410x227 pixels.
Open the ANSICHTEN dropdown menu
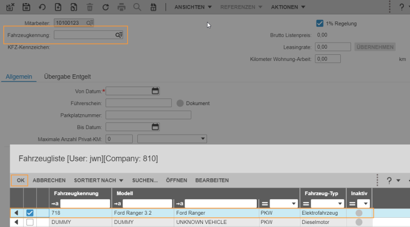coord(193,7)
